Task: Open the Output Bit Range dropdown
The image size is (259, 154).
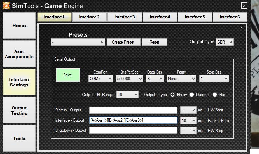Action: (x=128, y=94)
